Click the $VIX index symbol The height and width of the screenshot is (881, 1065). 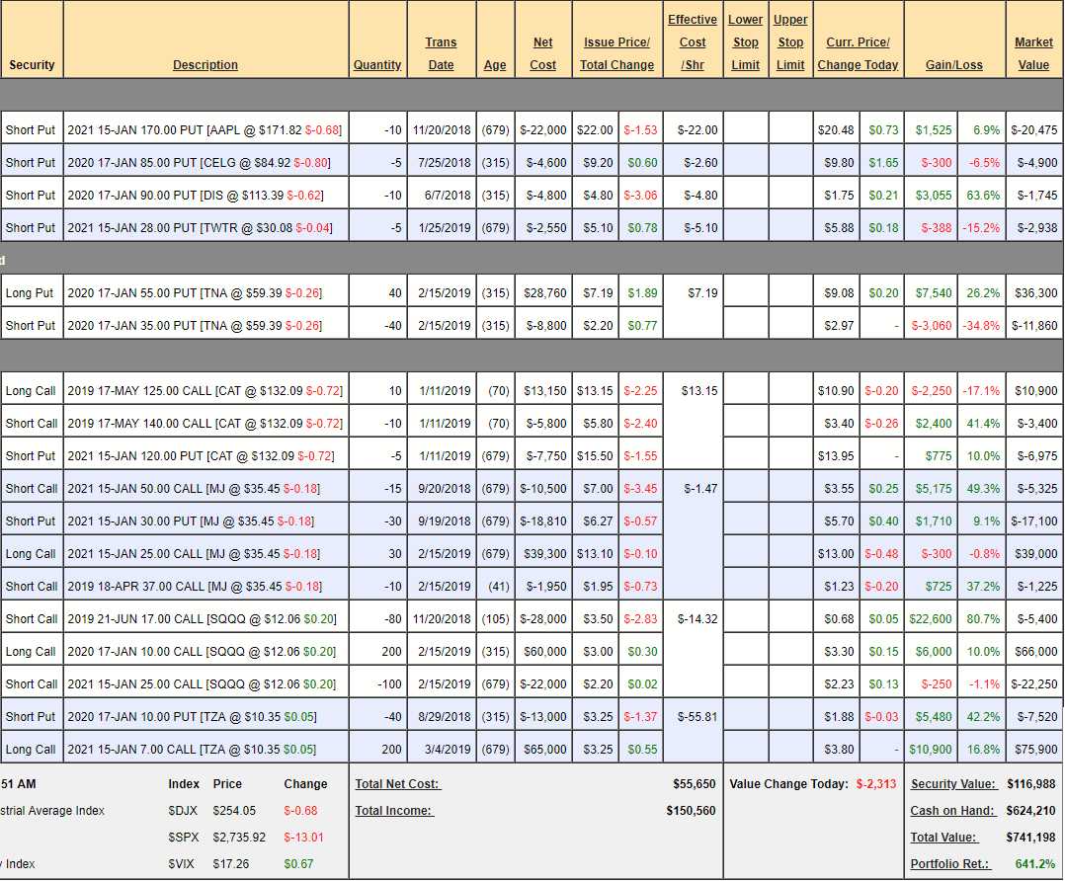click(x=182, y=864)
